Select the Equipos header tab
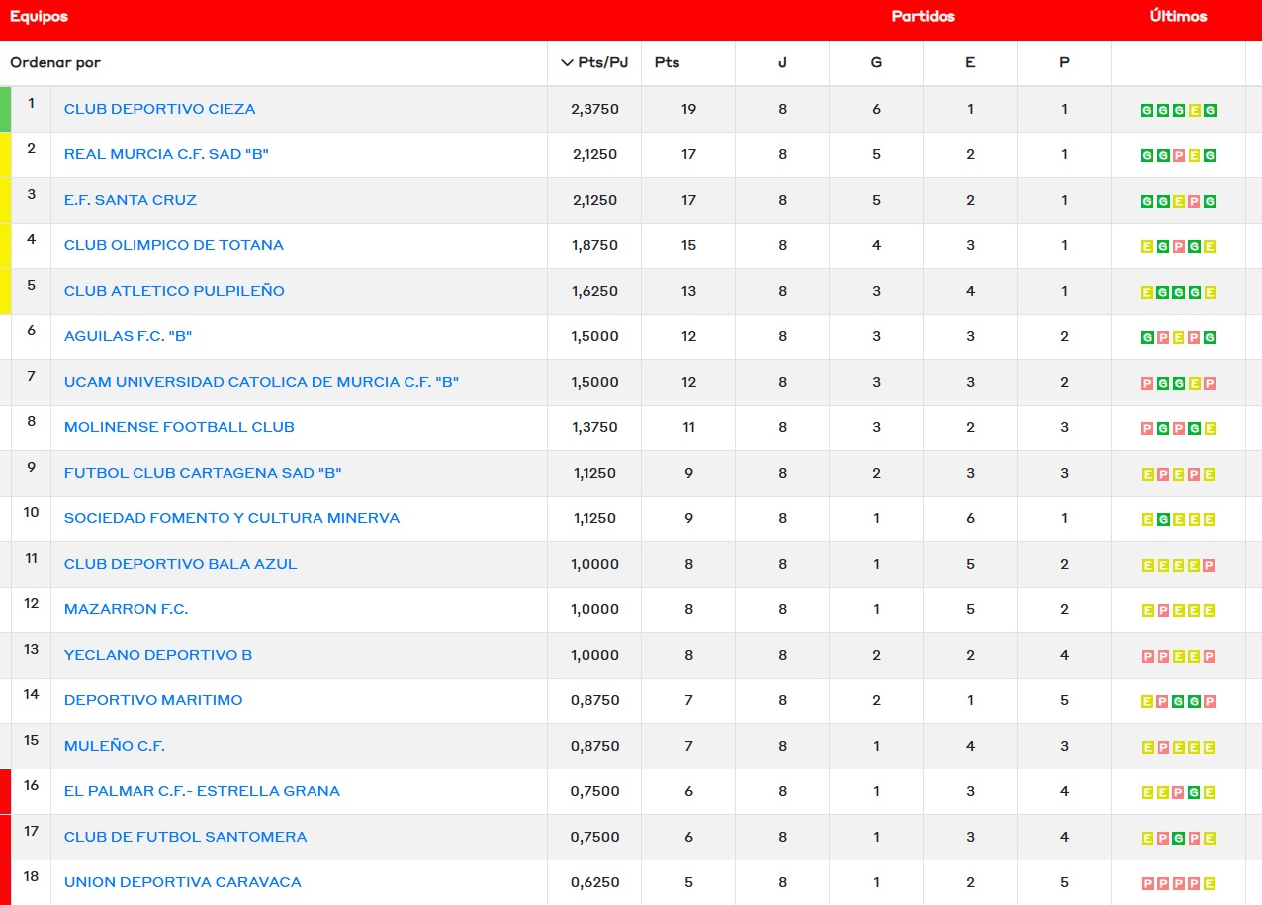Screen dimensions: 1262x905 pos(39,17)
